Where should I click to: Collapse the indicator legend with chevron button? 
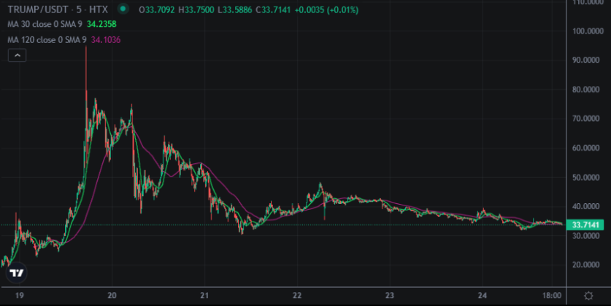(x=17, y=55)
